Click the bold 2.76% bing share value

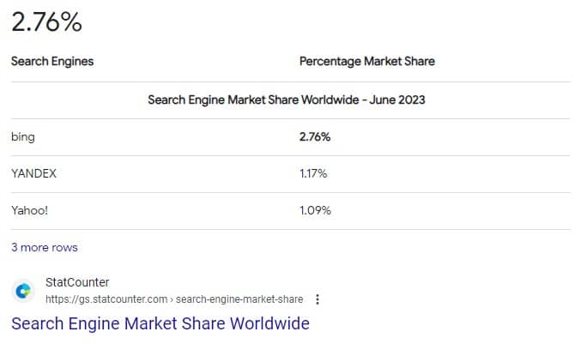[x=315, y=136]
